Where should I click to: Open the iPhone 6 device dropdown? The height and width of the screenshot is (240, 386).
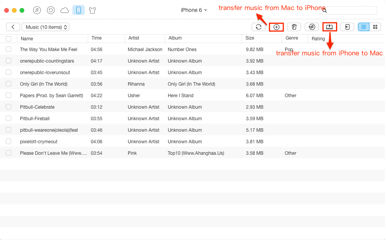194,10
